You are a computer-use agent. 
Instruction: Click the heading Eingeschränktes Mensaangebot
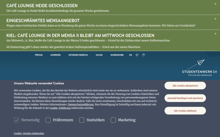point(43,20)
